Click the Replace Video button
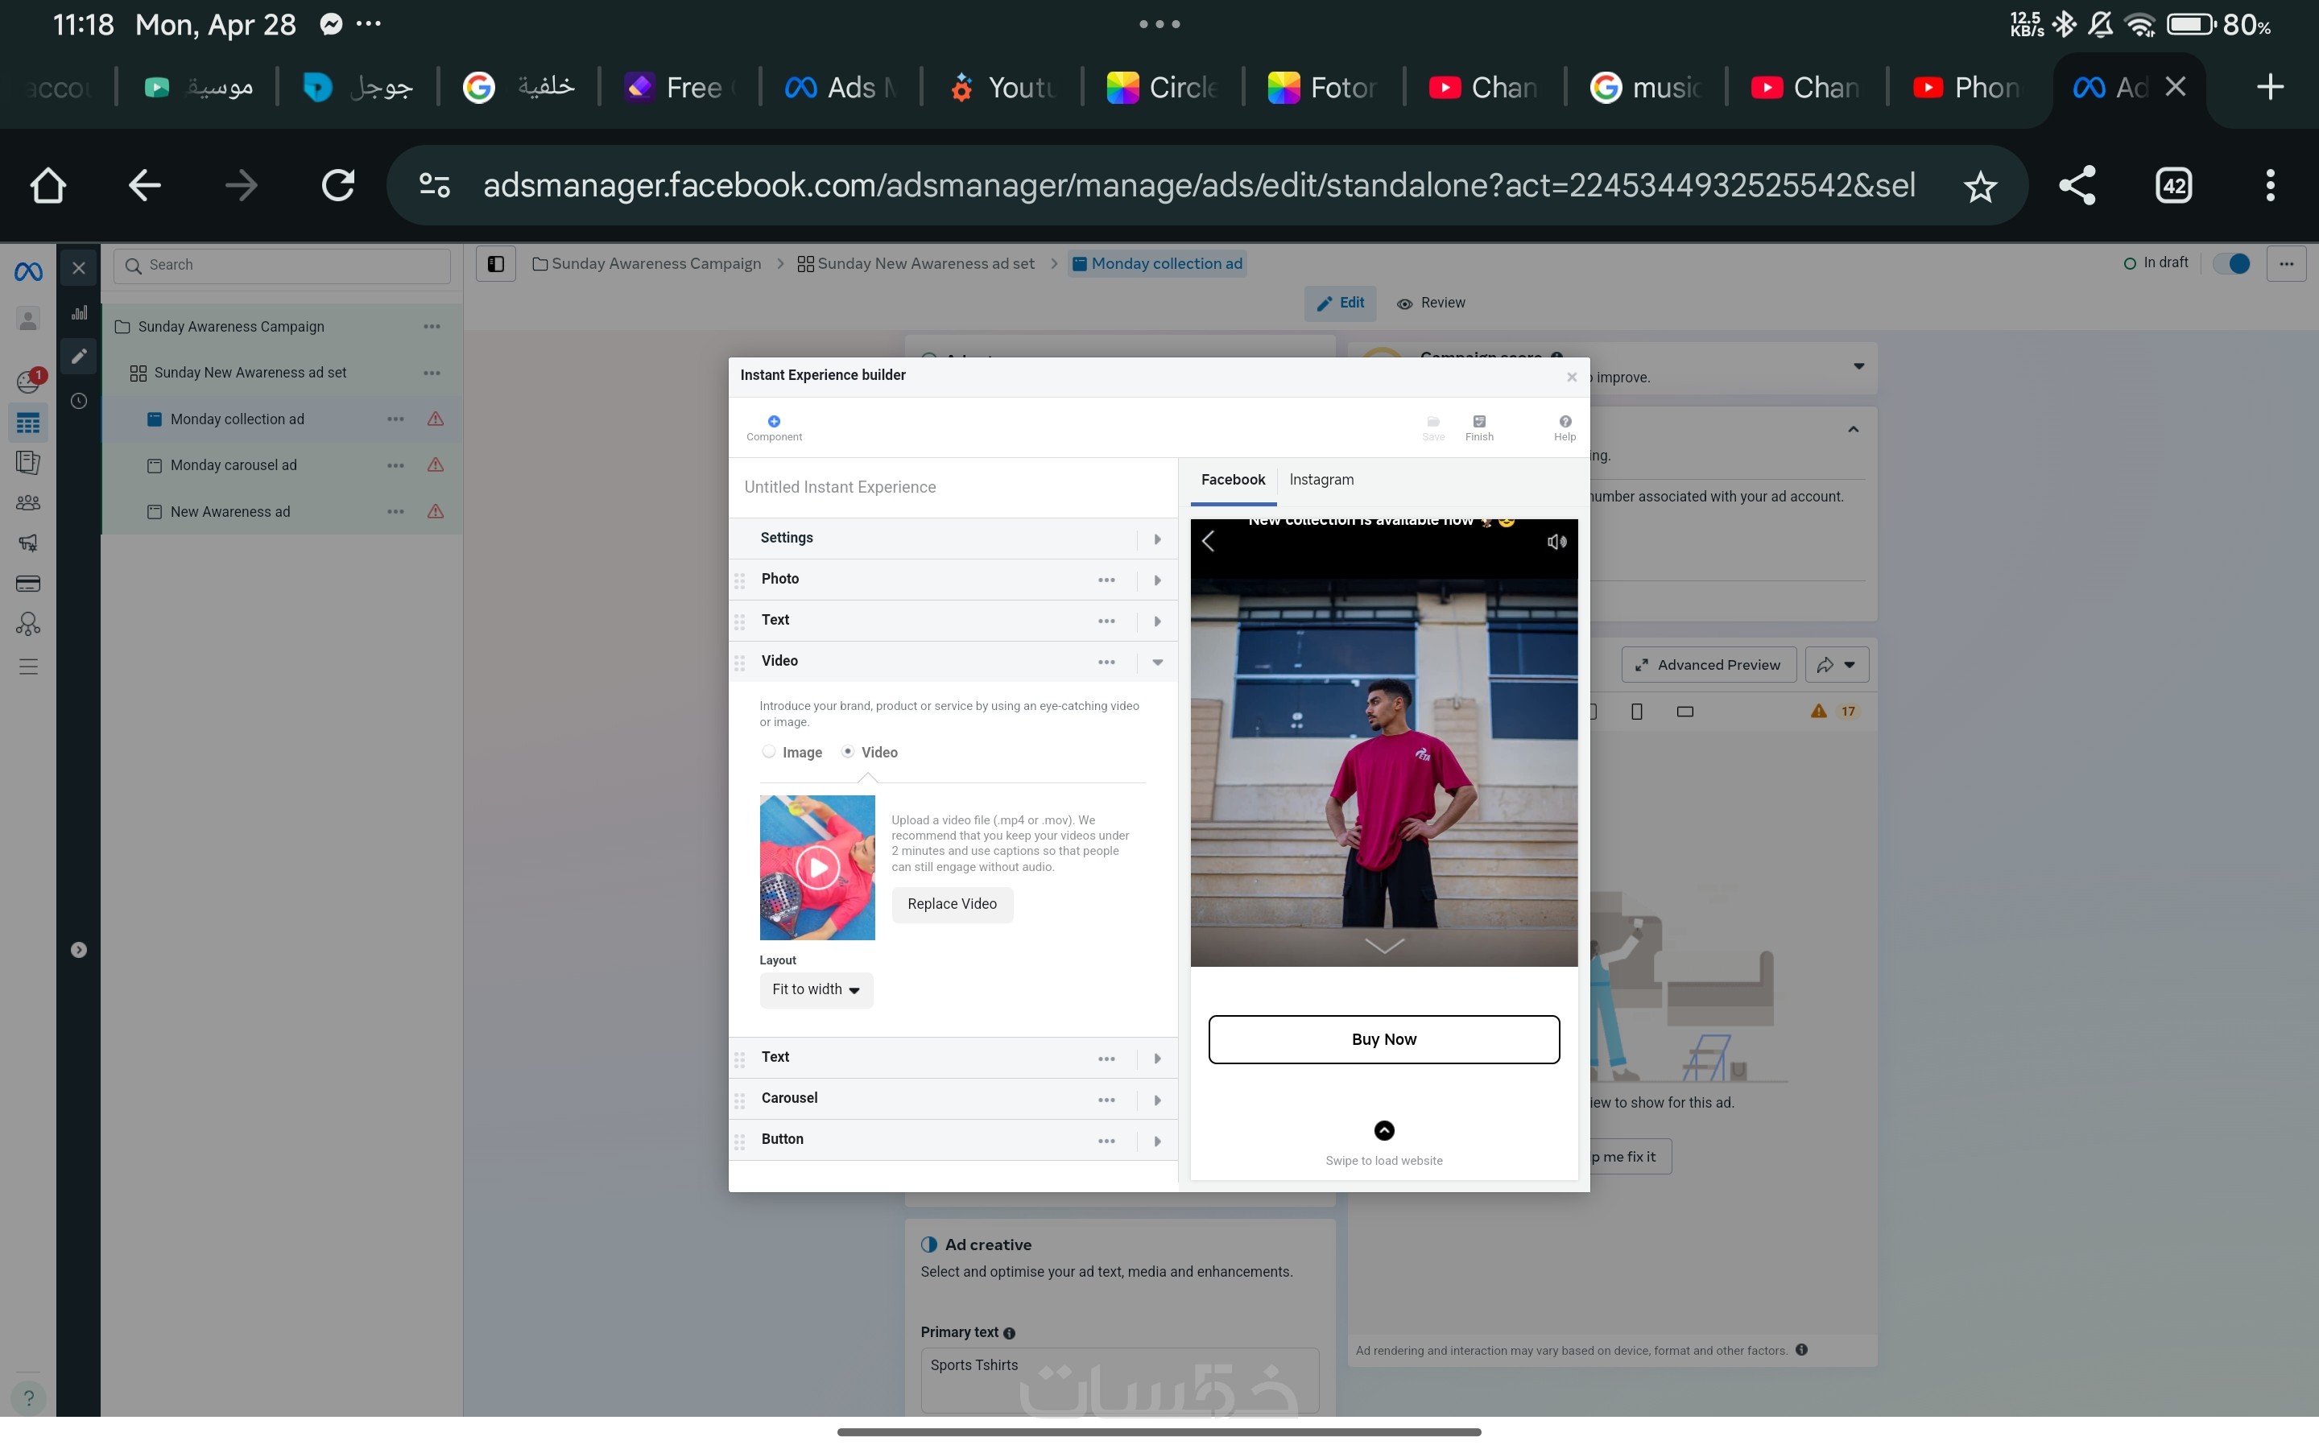The image size is (2319, 1449). pyautogui.click(x=952, y=904)
